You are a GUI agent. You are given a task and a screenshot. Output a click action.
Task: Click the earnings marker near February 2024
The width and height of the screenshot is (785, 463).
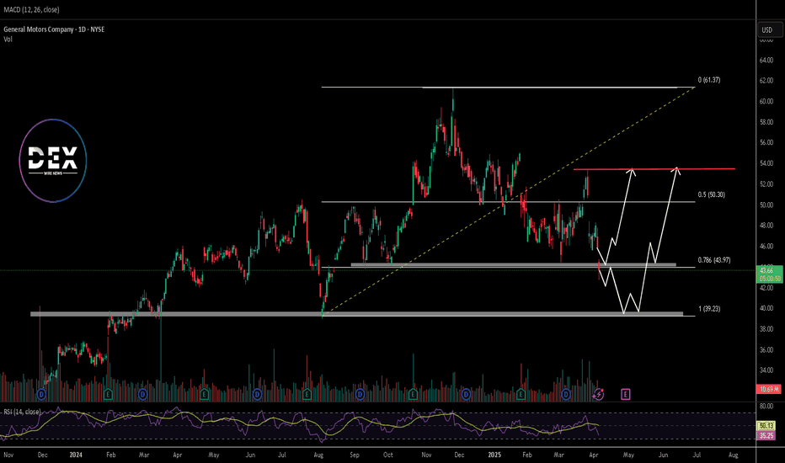point(108,395)
